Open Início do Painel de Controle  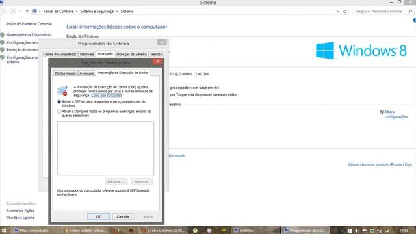pyautogui.click(x=29, y=24)
